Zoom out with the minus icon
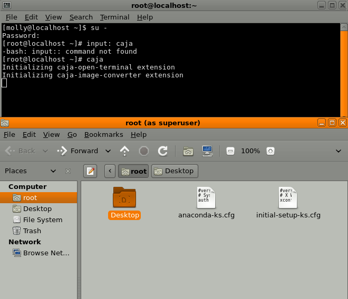The image size is (348, 299). (x=230, y=151)
